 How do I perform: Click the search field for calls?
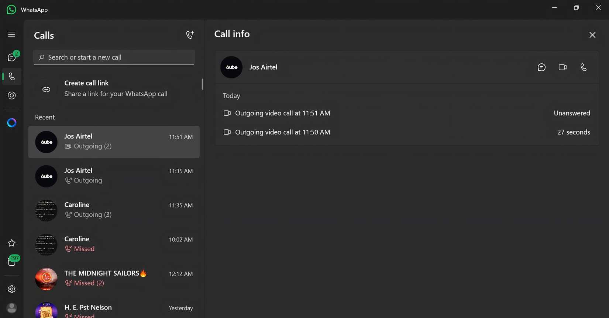tap(114, 57)
